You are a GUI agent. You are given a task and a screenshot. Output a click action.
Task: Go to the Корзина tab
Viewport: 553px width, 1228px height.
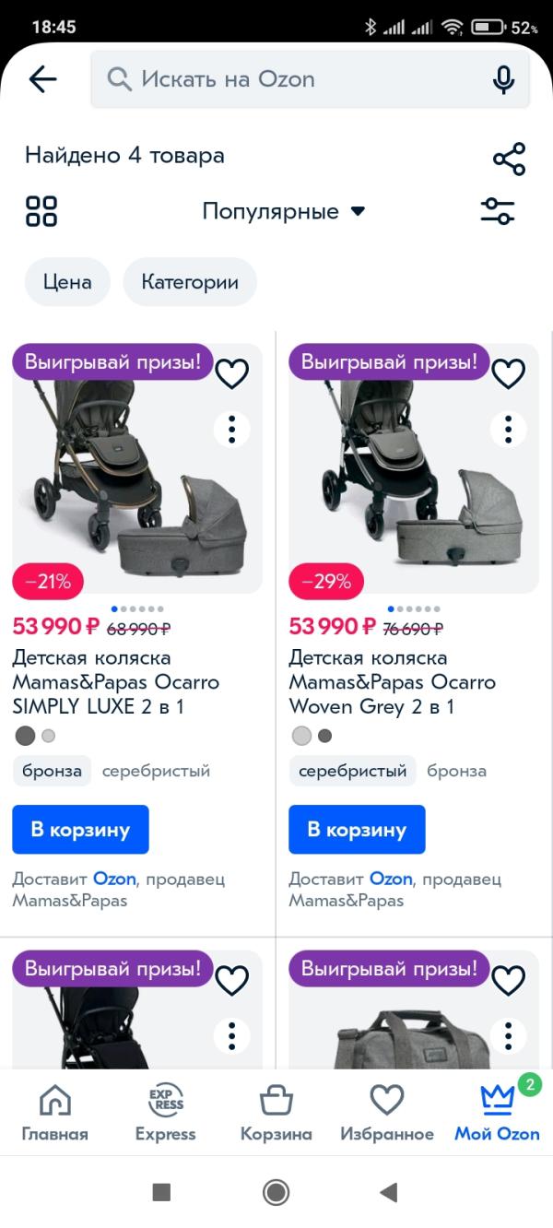(276, 1113)
